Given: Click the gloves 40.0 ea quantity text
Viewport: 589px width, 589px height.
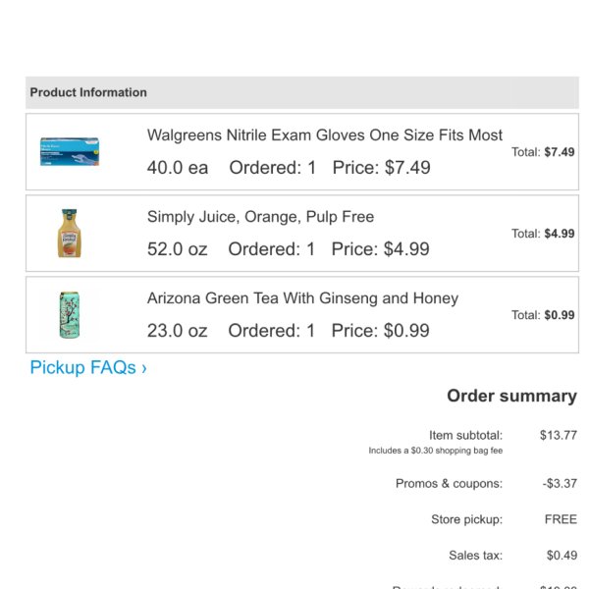Looking at the screenshot, I should (178, 168).
